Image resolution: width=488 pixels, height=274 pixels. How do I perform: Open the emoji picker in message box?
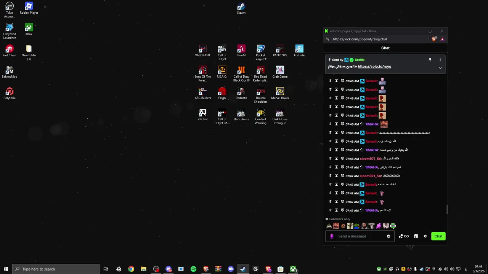coord(388,236)
